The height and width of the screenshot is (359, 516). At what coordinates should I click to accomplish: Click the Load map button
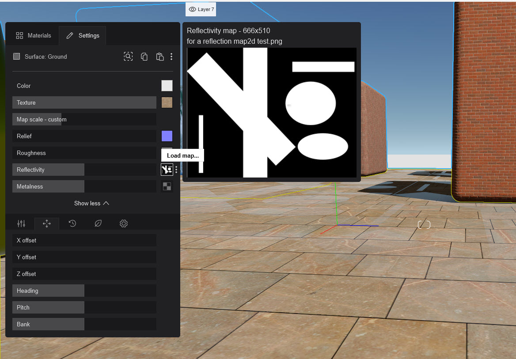click(x=182, y=155)
